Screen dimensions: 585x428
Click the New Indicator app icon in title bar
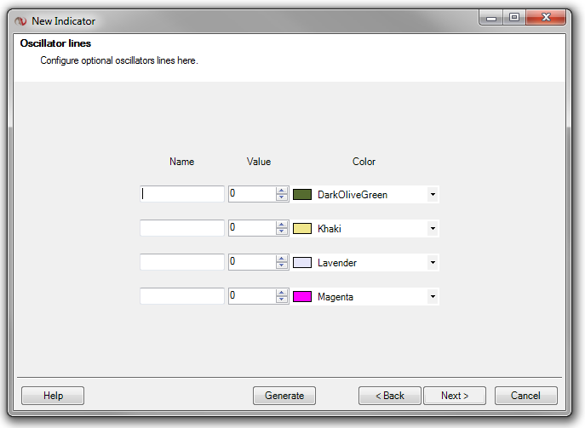click(x=20, y=21)
